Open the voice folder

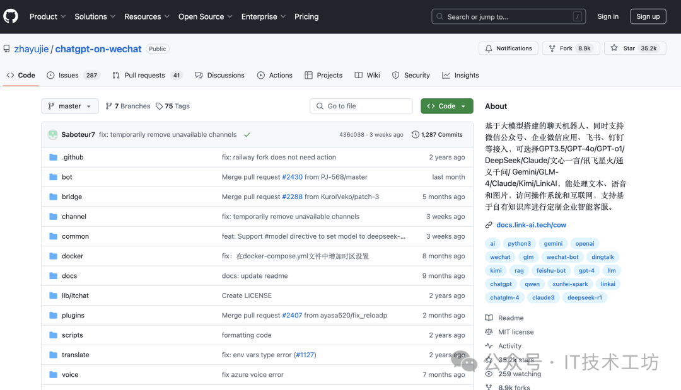coord(70,375)
